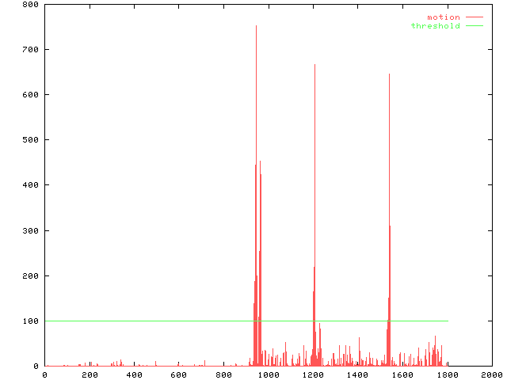Click the x-axis label 1600

point(402,375)
